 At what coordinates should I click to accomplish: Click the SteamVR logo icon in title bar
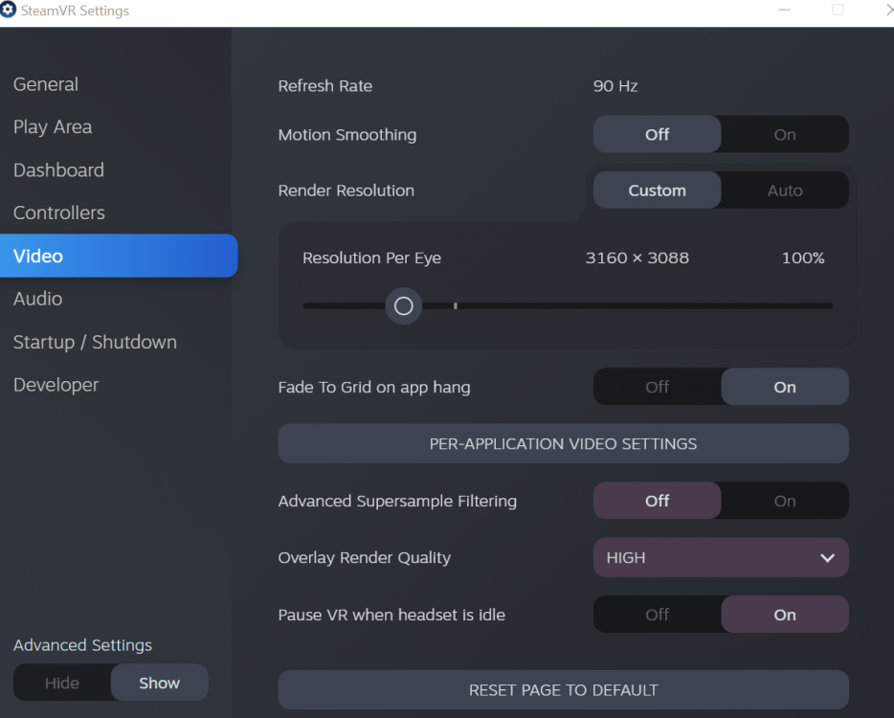9,11
